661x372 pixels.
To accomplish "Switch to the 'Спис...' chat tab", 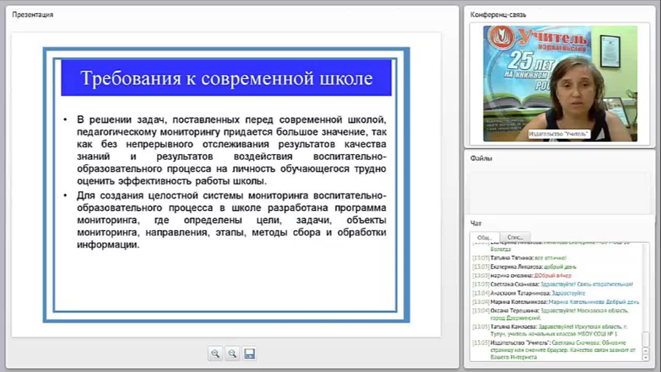I will point(515,237).
